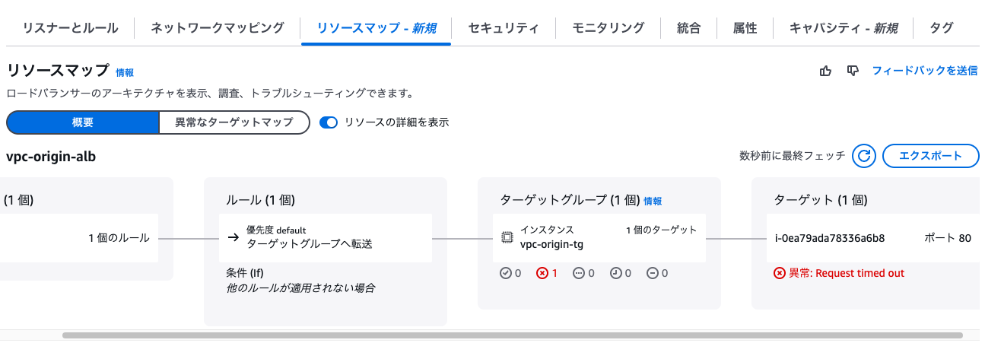Toggle the show resource details switch

point(329,122)
